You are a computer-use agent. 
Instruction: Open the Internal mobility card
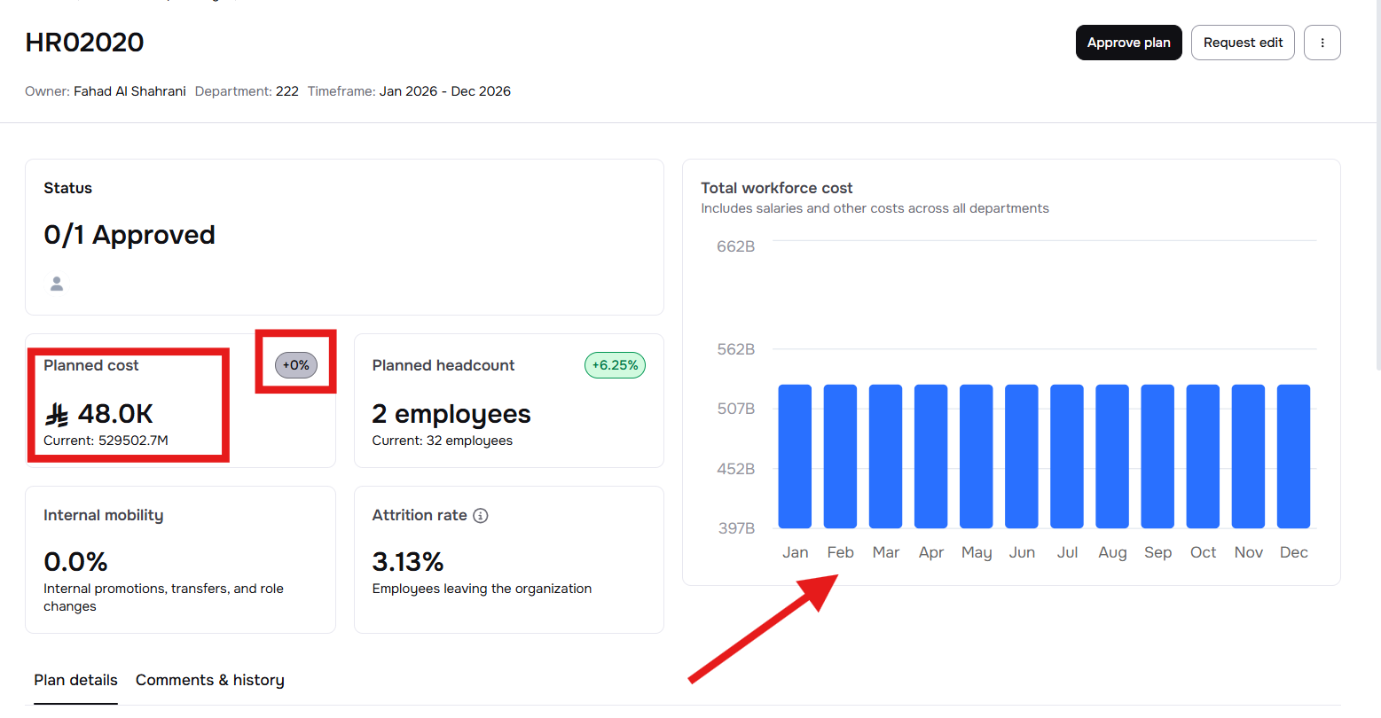click(x=180, y=559)
